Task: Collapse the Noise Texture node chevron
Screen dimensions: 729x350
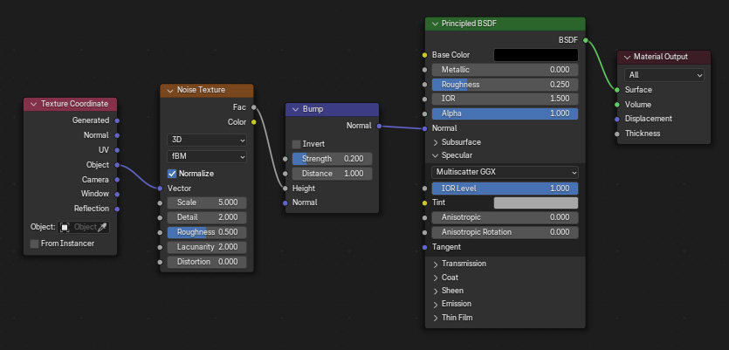Action: point(169,90)
